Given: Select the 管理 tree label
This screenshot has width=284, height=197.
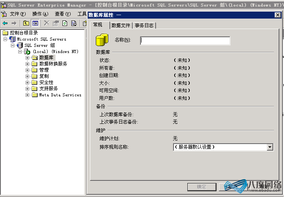Looking at the screenshot, I should pyautogui.click(x=44, y=70).
